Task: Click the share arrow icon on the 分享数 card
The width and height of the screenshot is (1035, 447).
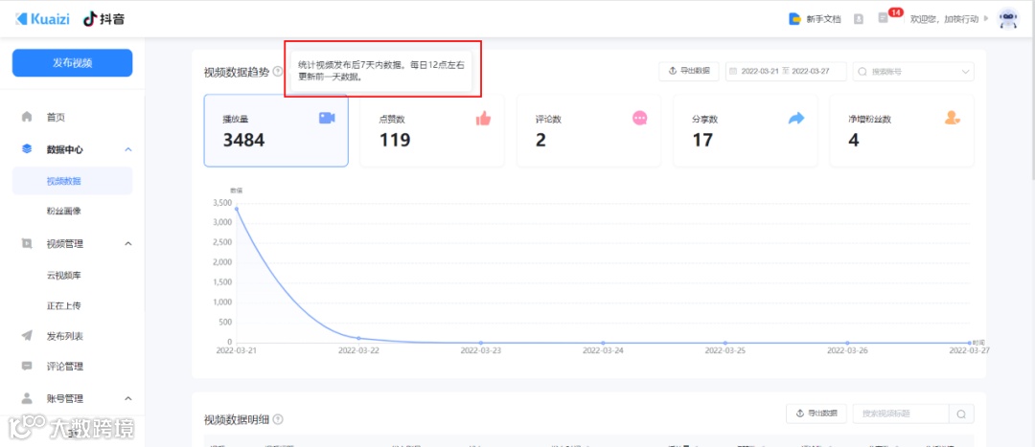Action: [x=796, y=118]
